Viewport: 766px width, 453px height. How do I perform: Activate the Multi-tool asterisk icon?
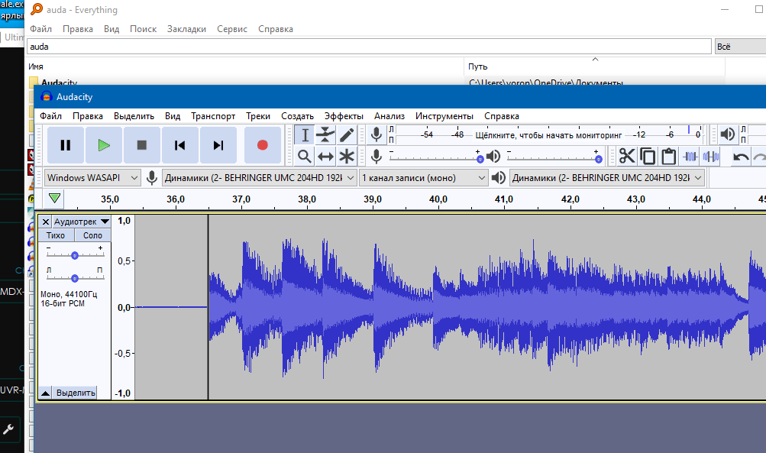[x=347, y=157]
